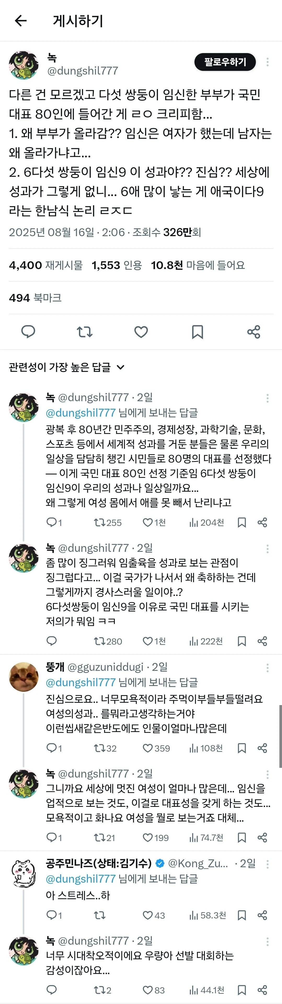Click the 팔로우하기 follow button

pyautogui.click(x=225, y=62)
